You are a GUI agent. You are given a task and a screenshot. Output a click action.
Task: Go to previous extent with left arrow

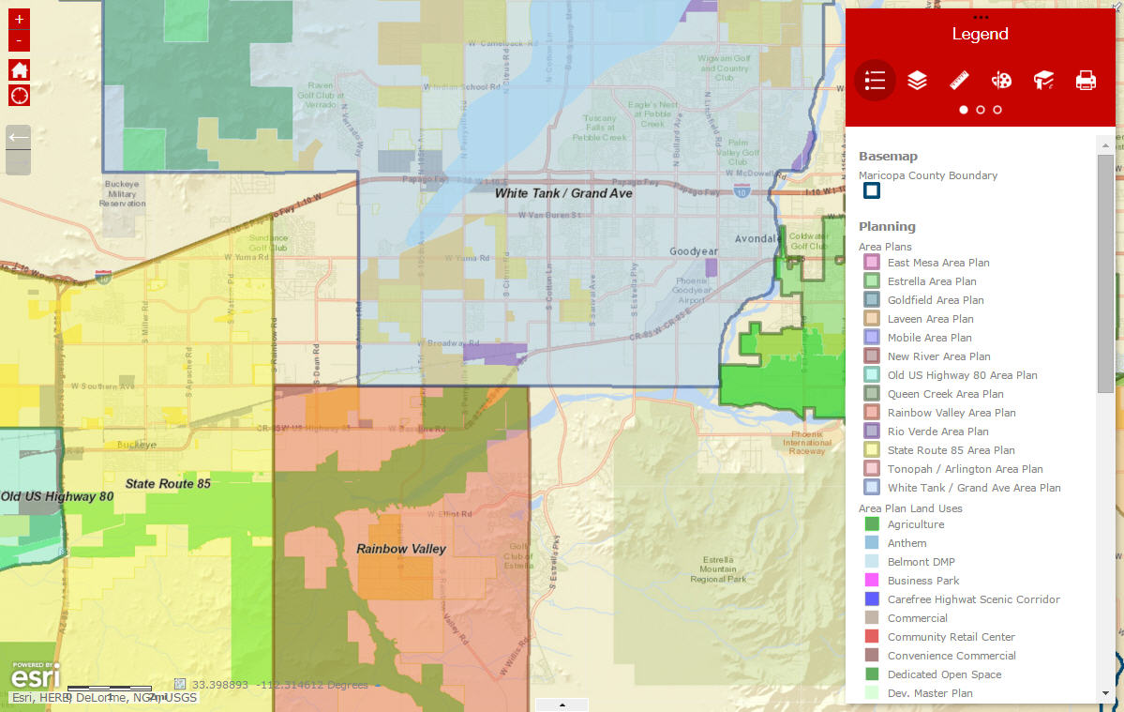pyautogui.click(x=19, y=138)
